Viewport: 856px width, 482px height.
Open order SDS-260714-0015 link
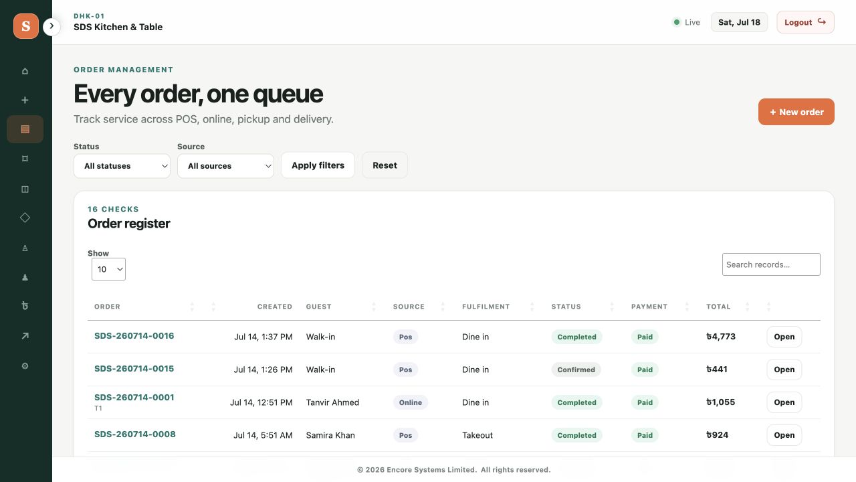coord(134,369)
